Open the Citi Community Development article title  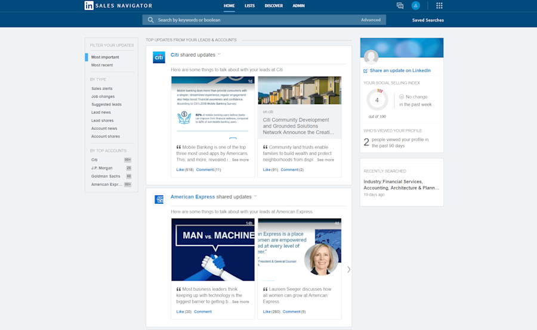(x=298, y=126)
